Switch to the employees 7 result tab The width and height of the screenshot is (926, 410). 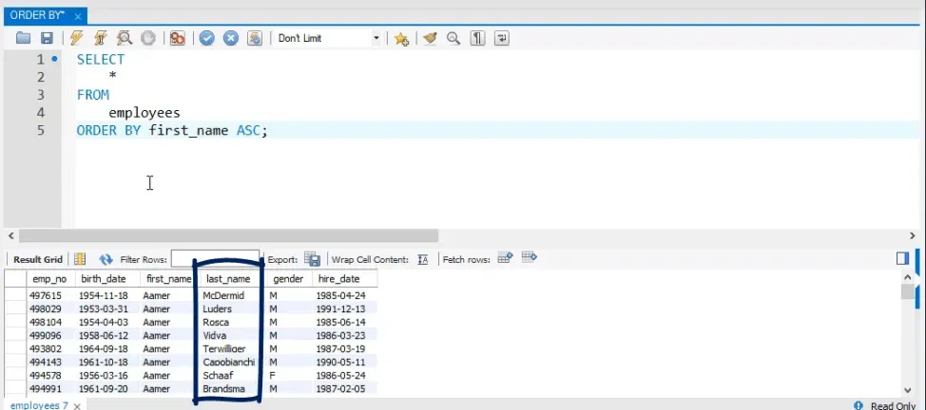pos(38,405)
